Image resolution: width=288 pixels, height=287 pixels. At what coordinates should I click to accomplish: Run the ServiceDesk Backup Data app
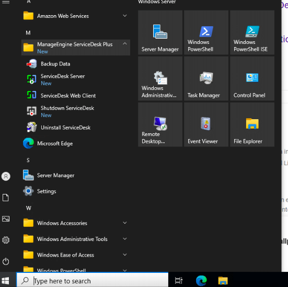76,64
